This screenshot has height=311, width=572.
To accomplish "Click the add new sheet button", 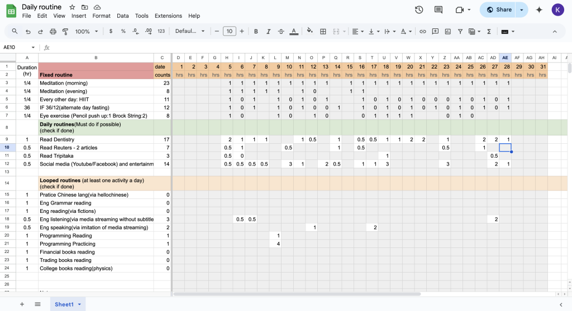I will click(x=22, y=304).
